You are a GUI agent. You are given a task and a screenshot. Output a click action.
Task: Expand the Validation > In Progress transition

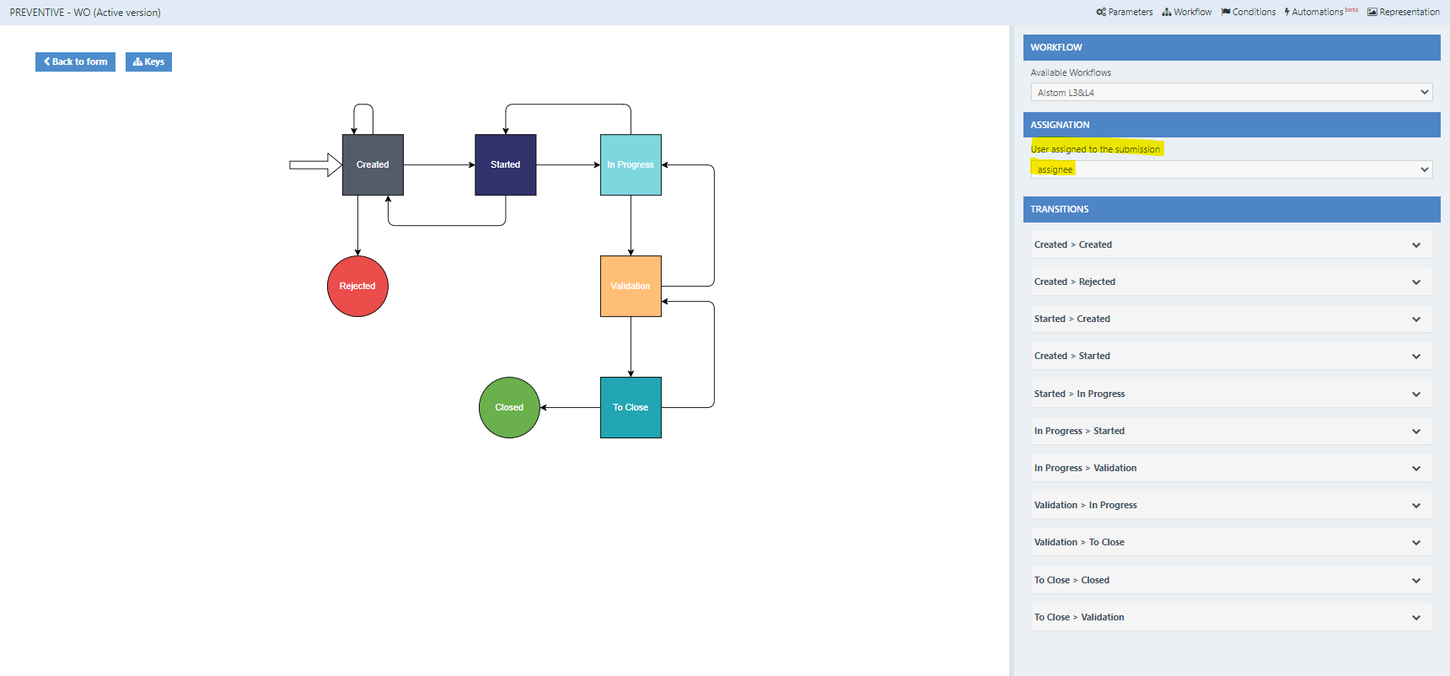1232,505
